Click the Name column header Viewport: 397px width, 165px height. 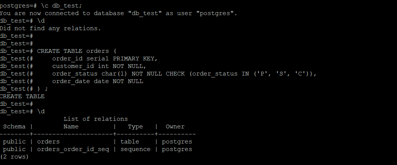click(x=71, y=126)
